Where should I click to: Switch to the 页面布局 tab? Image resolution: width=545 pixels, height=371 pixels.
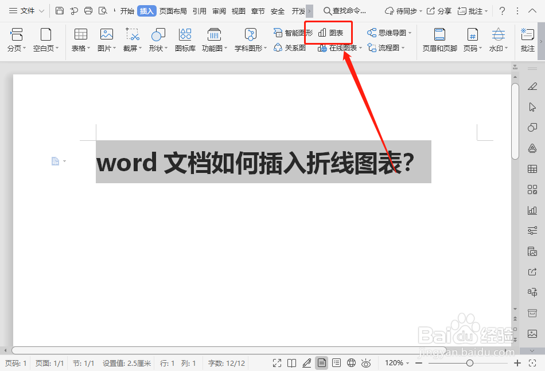pyautogui.click(x=173, y=11)
